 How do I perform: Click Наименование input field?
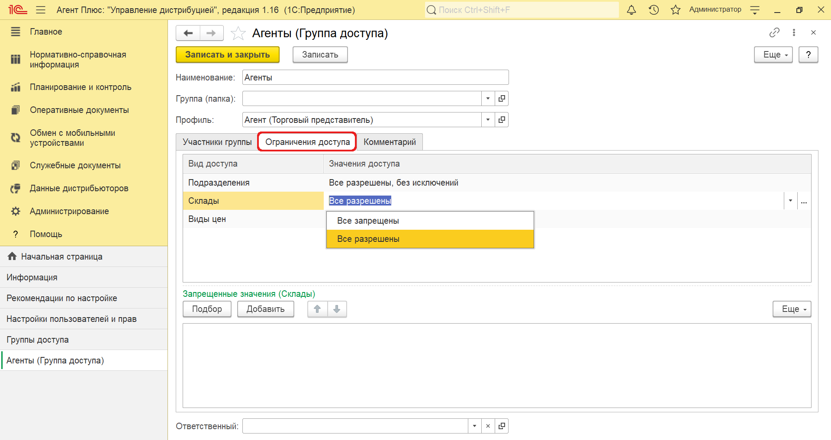pos(375,77)
